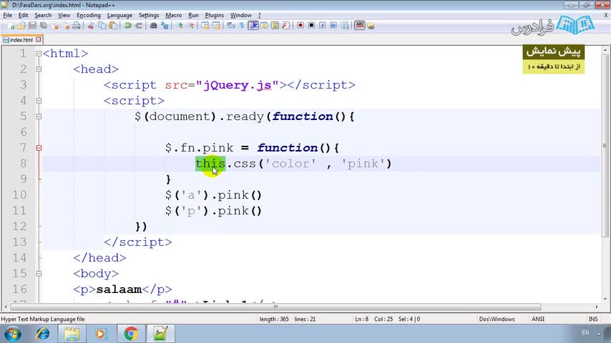Click the vertical scrollbar down arrow
The height and width of the screenshot is (343, 611).
coord(605,299)
